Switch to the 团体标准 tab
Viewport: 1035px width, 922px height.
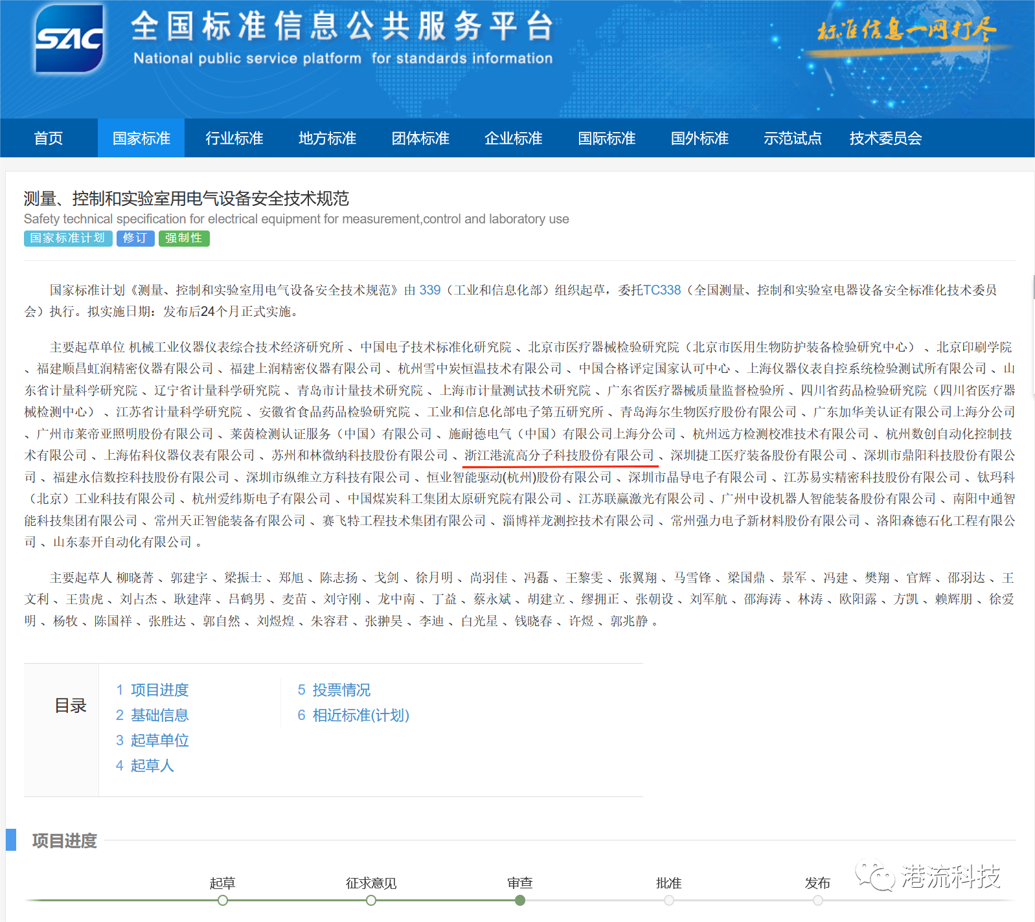pos(420,138)
